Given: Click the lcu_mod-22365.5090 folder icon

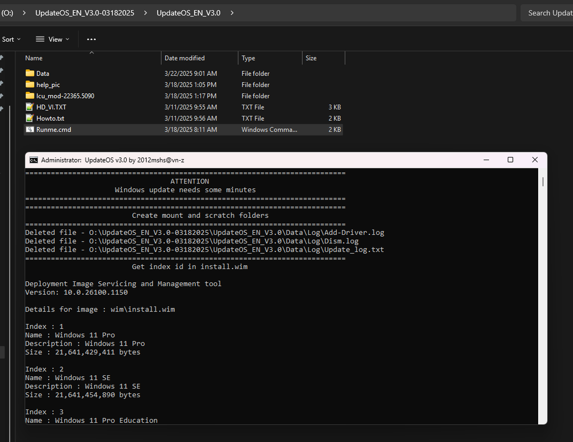Looking at the screenshot, I should (x=30, y=96).
